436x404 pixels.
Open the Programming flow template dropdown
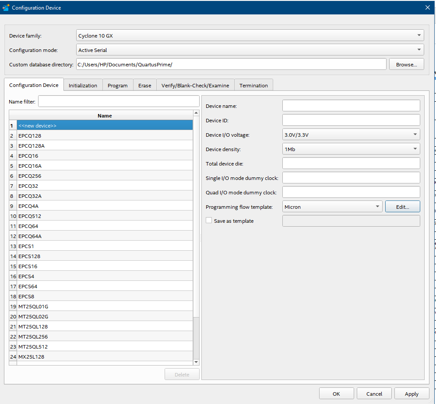point(332,207)
